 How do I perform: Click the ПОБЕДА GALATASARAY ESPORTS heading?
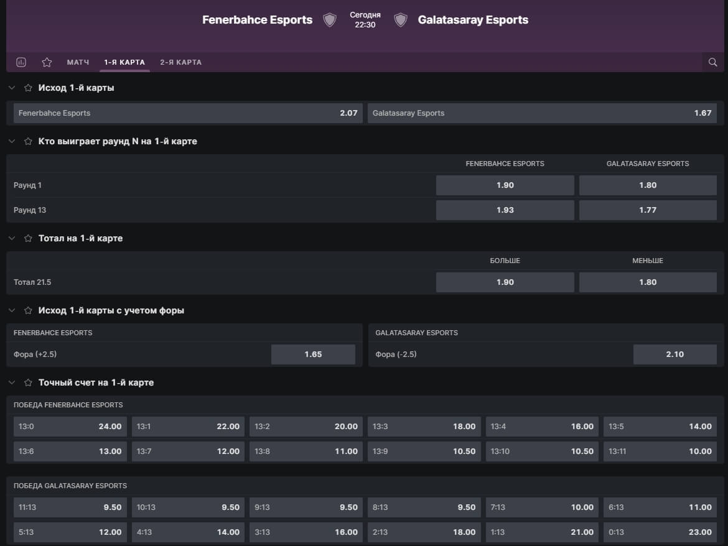pos(70,486)
